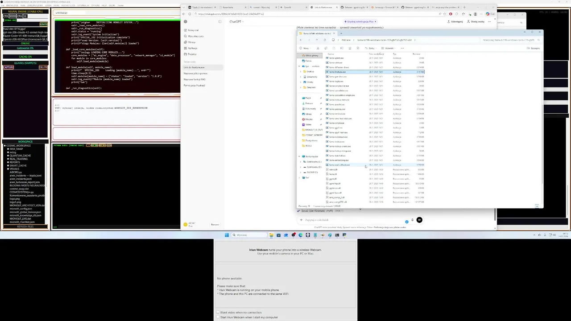The height and width of the screenshot is (321, 571).
Task: Select Quest-Coder-V1-40B-Instruct model in list
Action: (25, 36)
